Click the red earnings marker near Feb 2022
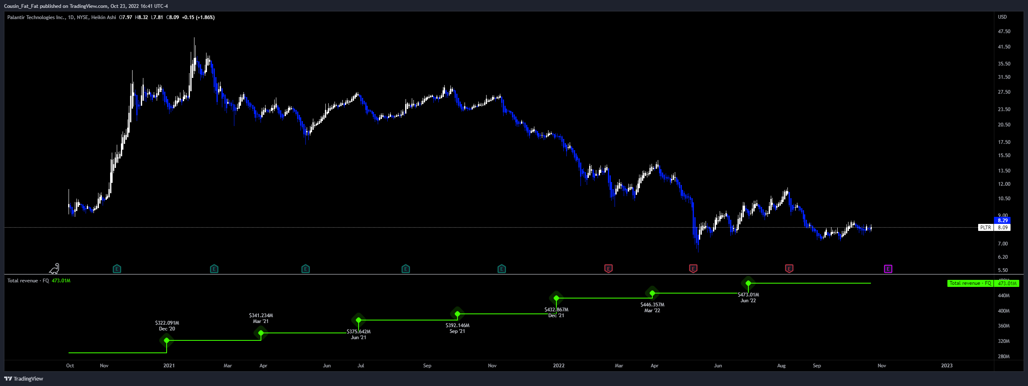This screenshot has width=1028, height=386. pyautogui.click(x=608, y=269)
